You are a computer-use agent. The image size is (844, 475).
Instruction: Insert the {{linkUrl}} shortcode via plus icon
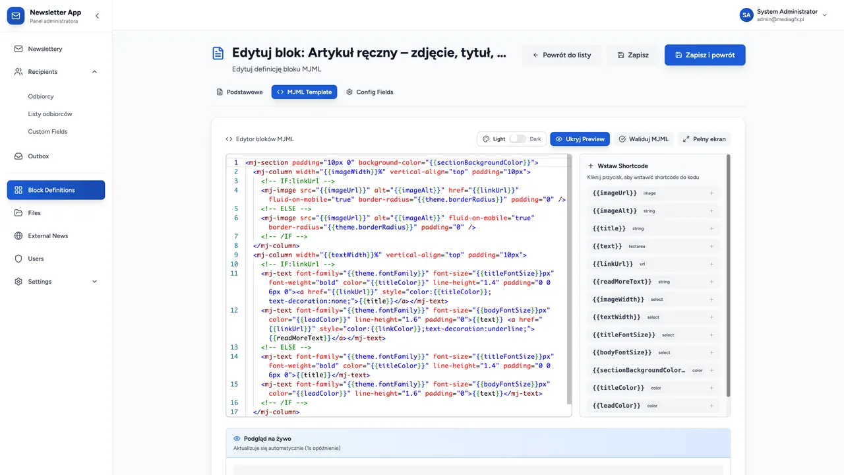[711, 264]
